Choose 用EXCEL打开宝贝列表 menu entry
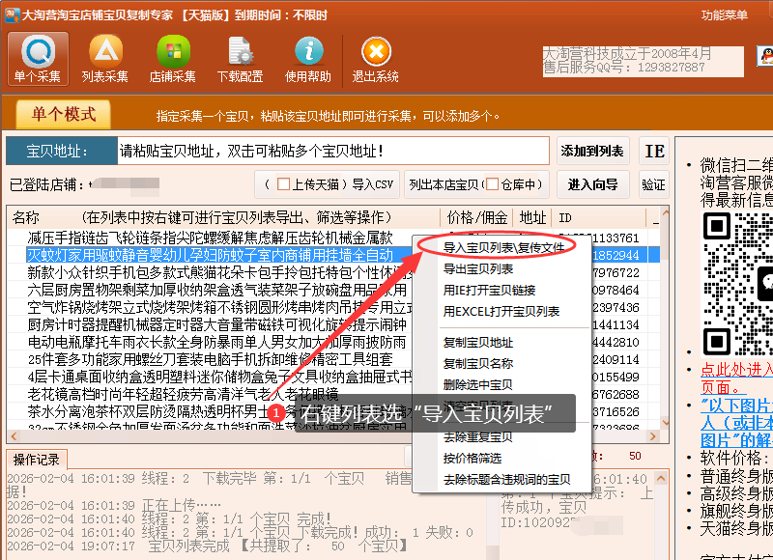The height and width of the screenshot is (560, 773). click(x=501, y=311)
